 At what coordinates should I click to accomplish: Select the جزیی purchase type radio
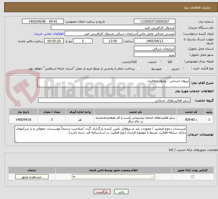(x=183, y=68)
